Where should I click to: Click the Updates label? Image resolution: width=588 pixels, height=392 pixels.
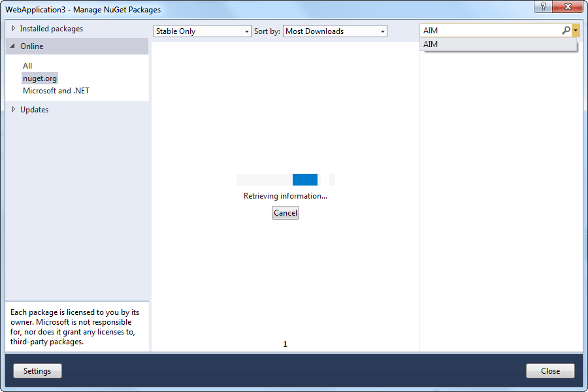tap(34, 110)
